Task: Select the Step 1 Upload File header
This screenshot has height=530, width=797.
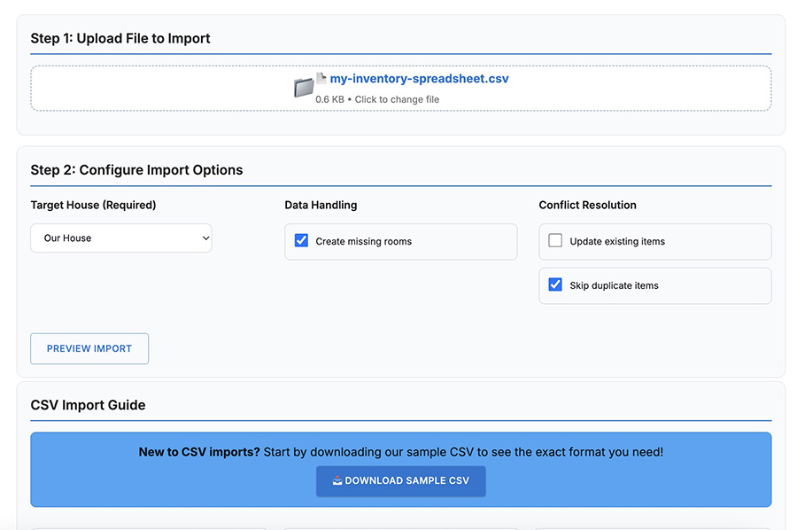Action: pos(120,38)
